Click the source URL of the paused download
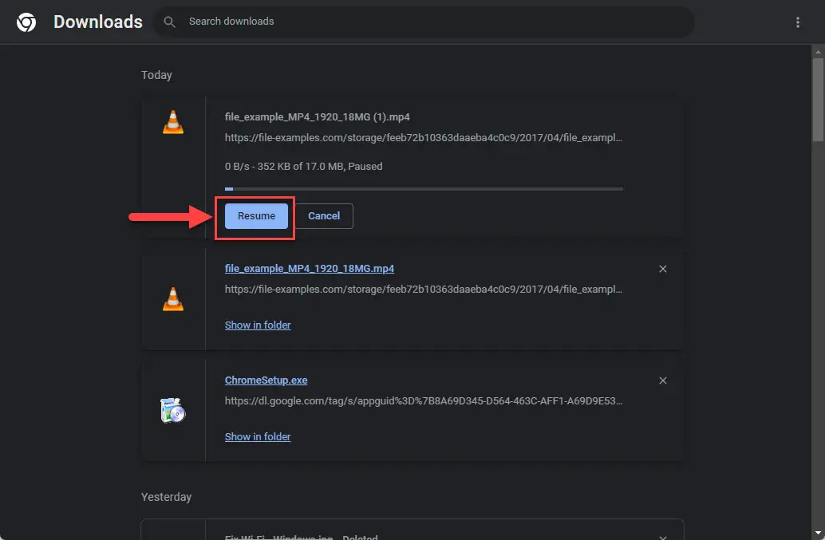825x540 pixels. coord(423,138)
